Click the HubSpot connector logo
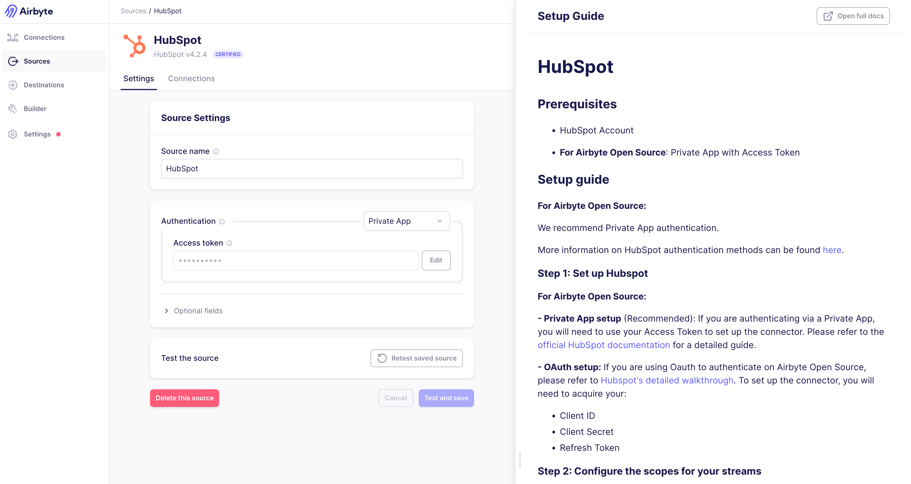The height and width of the screenshot is (484, 911). click(x=135, y=46)
